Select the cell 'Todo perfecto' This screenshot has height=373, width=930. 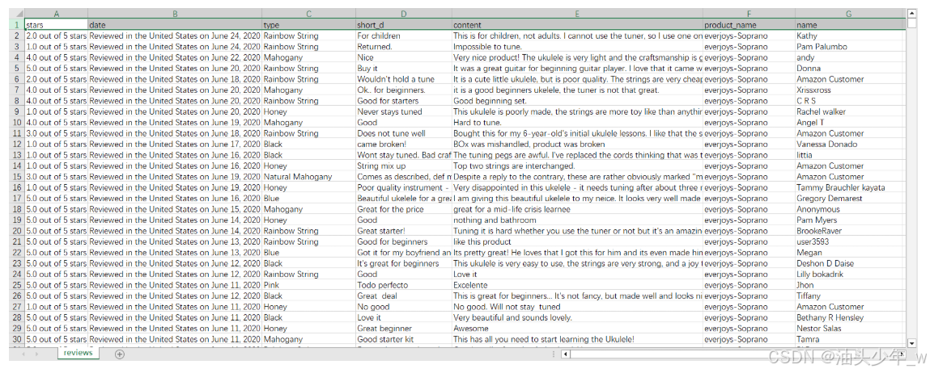[404, 285]
